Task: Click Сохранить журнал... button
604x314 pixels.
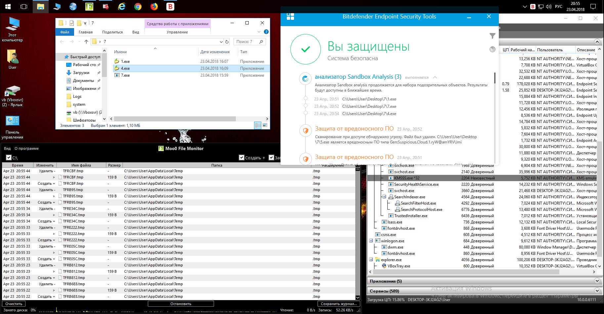Action: tap(339, 304)
